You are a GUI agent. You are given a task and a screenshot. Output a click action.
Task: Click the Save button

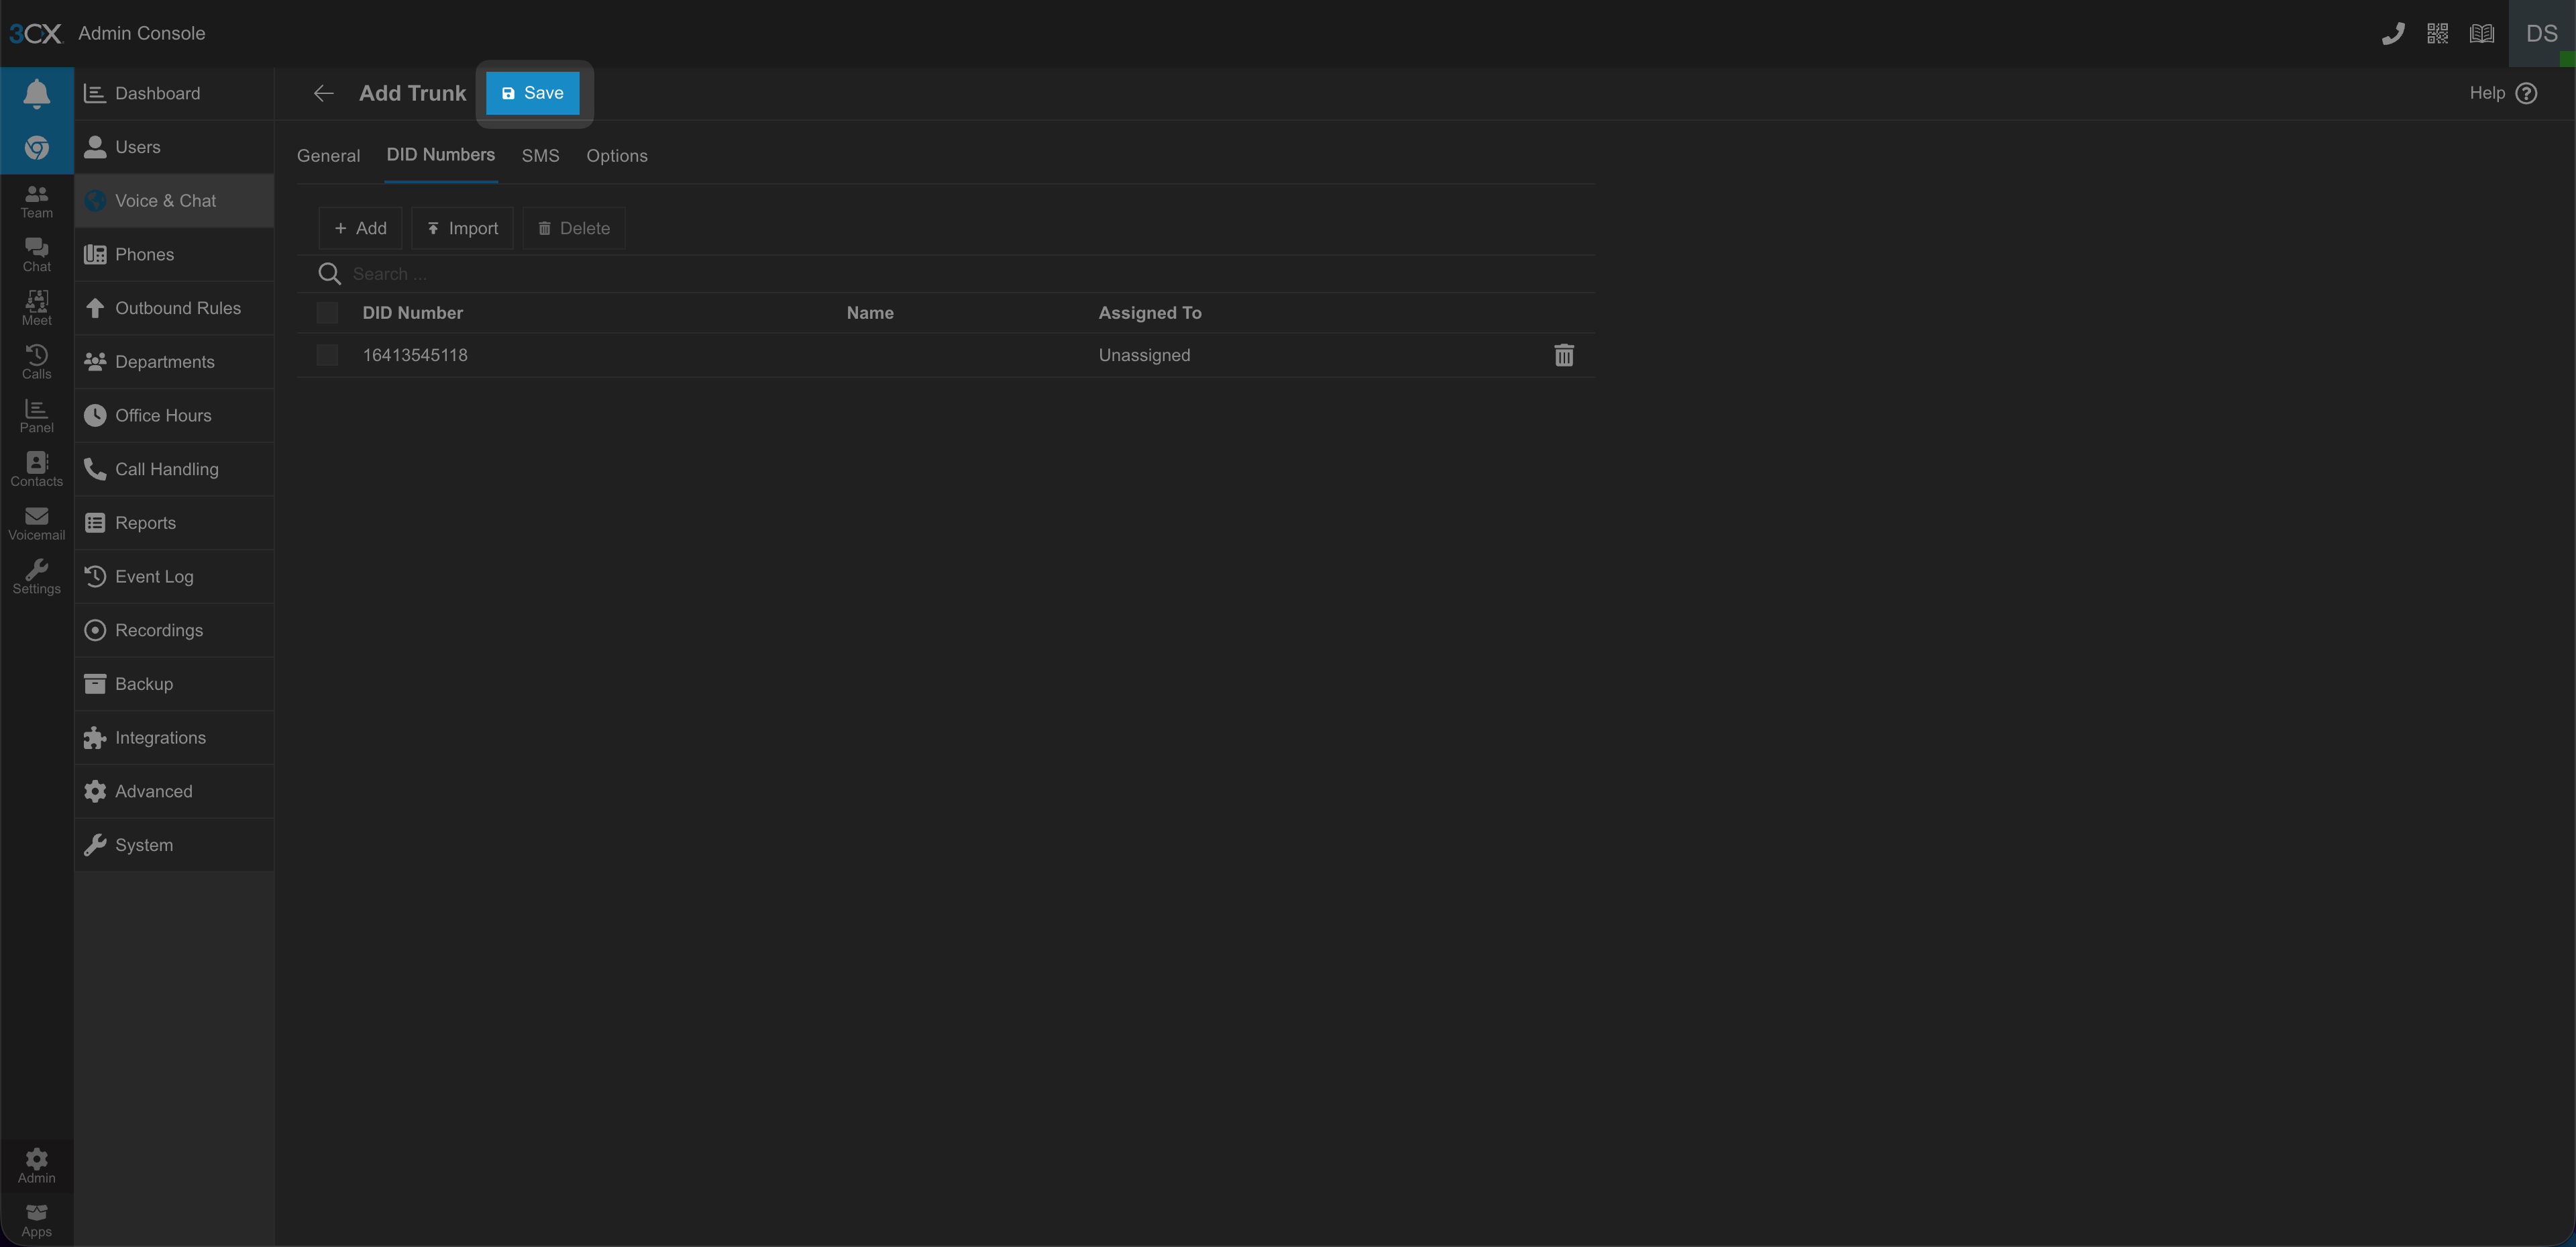coord(532,93)
